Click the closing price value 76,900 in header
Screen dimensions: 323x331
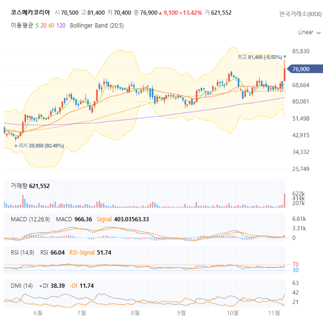(x=149, y=13)
